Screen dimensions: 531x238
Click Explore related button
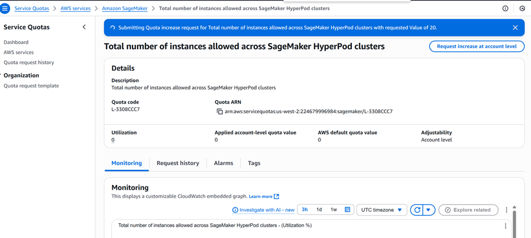pyautogui.click(x=468, y=210)
